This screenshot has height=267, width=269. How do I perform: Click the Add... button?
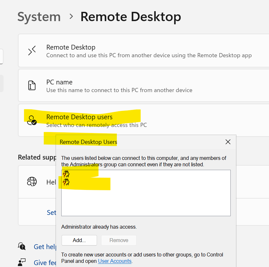[79, 240]
